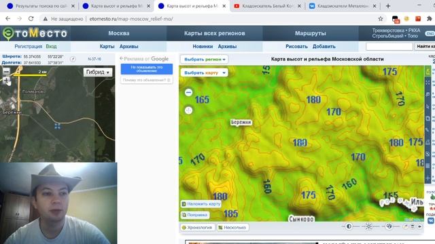Zoom in the small hybrid satellite map
Image resolution: width=435 pixels, height=244 pixels.
[x=6, y=81]
